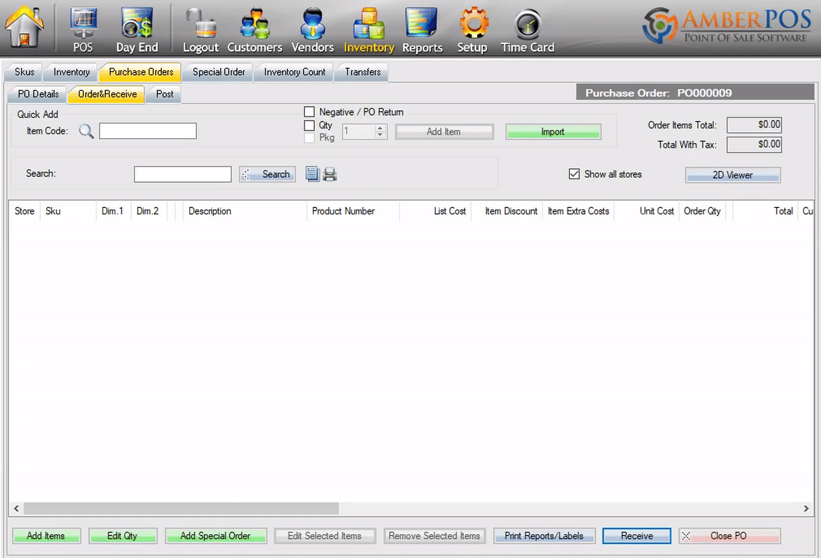Screen dimensions: 821x558
Task: Increase quantity with the spinner up arrow
Action: [x=380, y=128]
